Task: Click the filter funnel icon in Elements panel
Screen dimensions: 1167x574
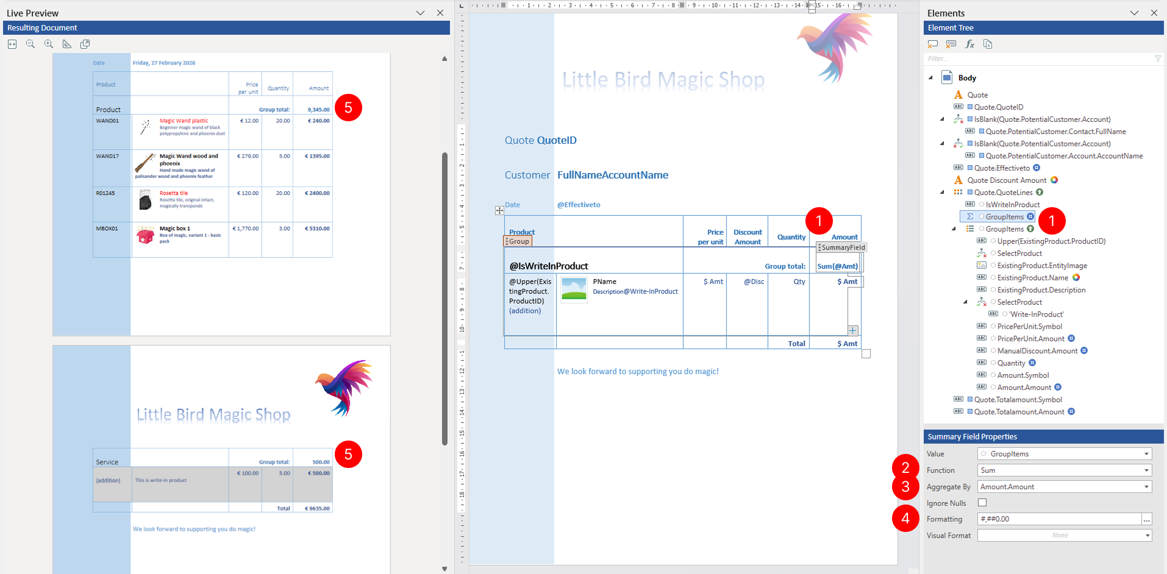Action: click(1158, 58)
